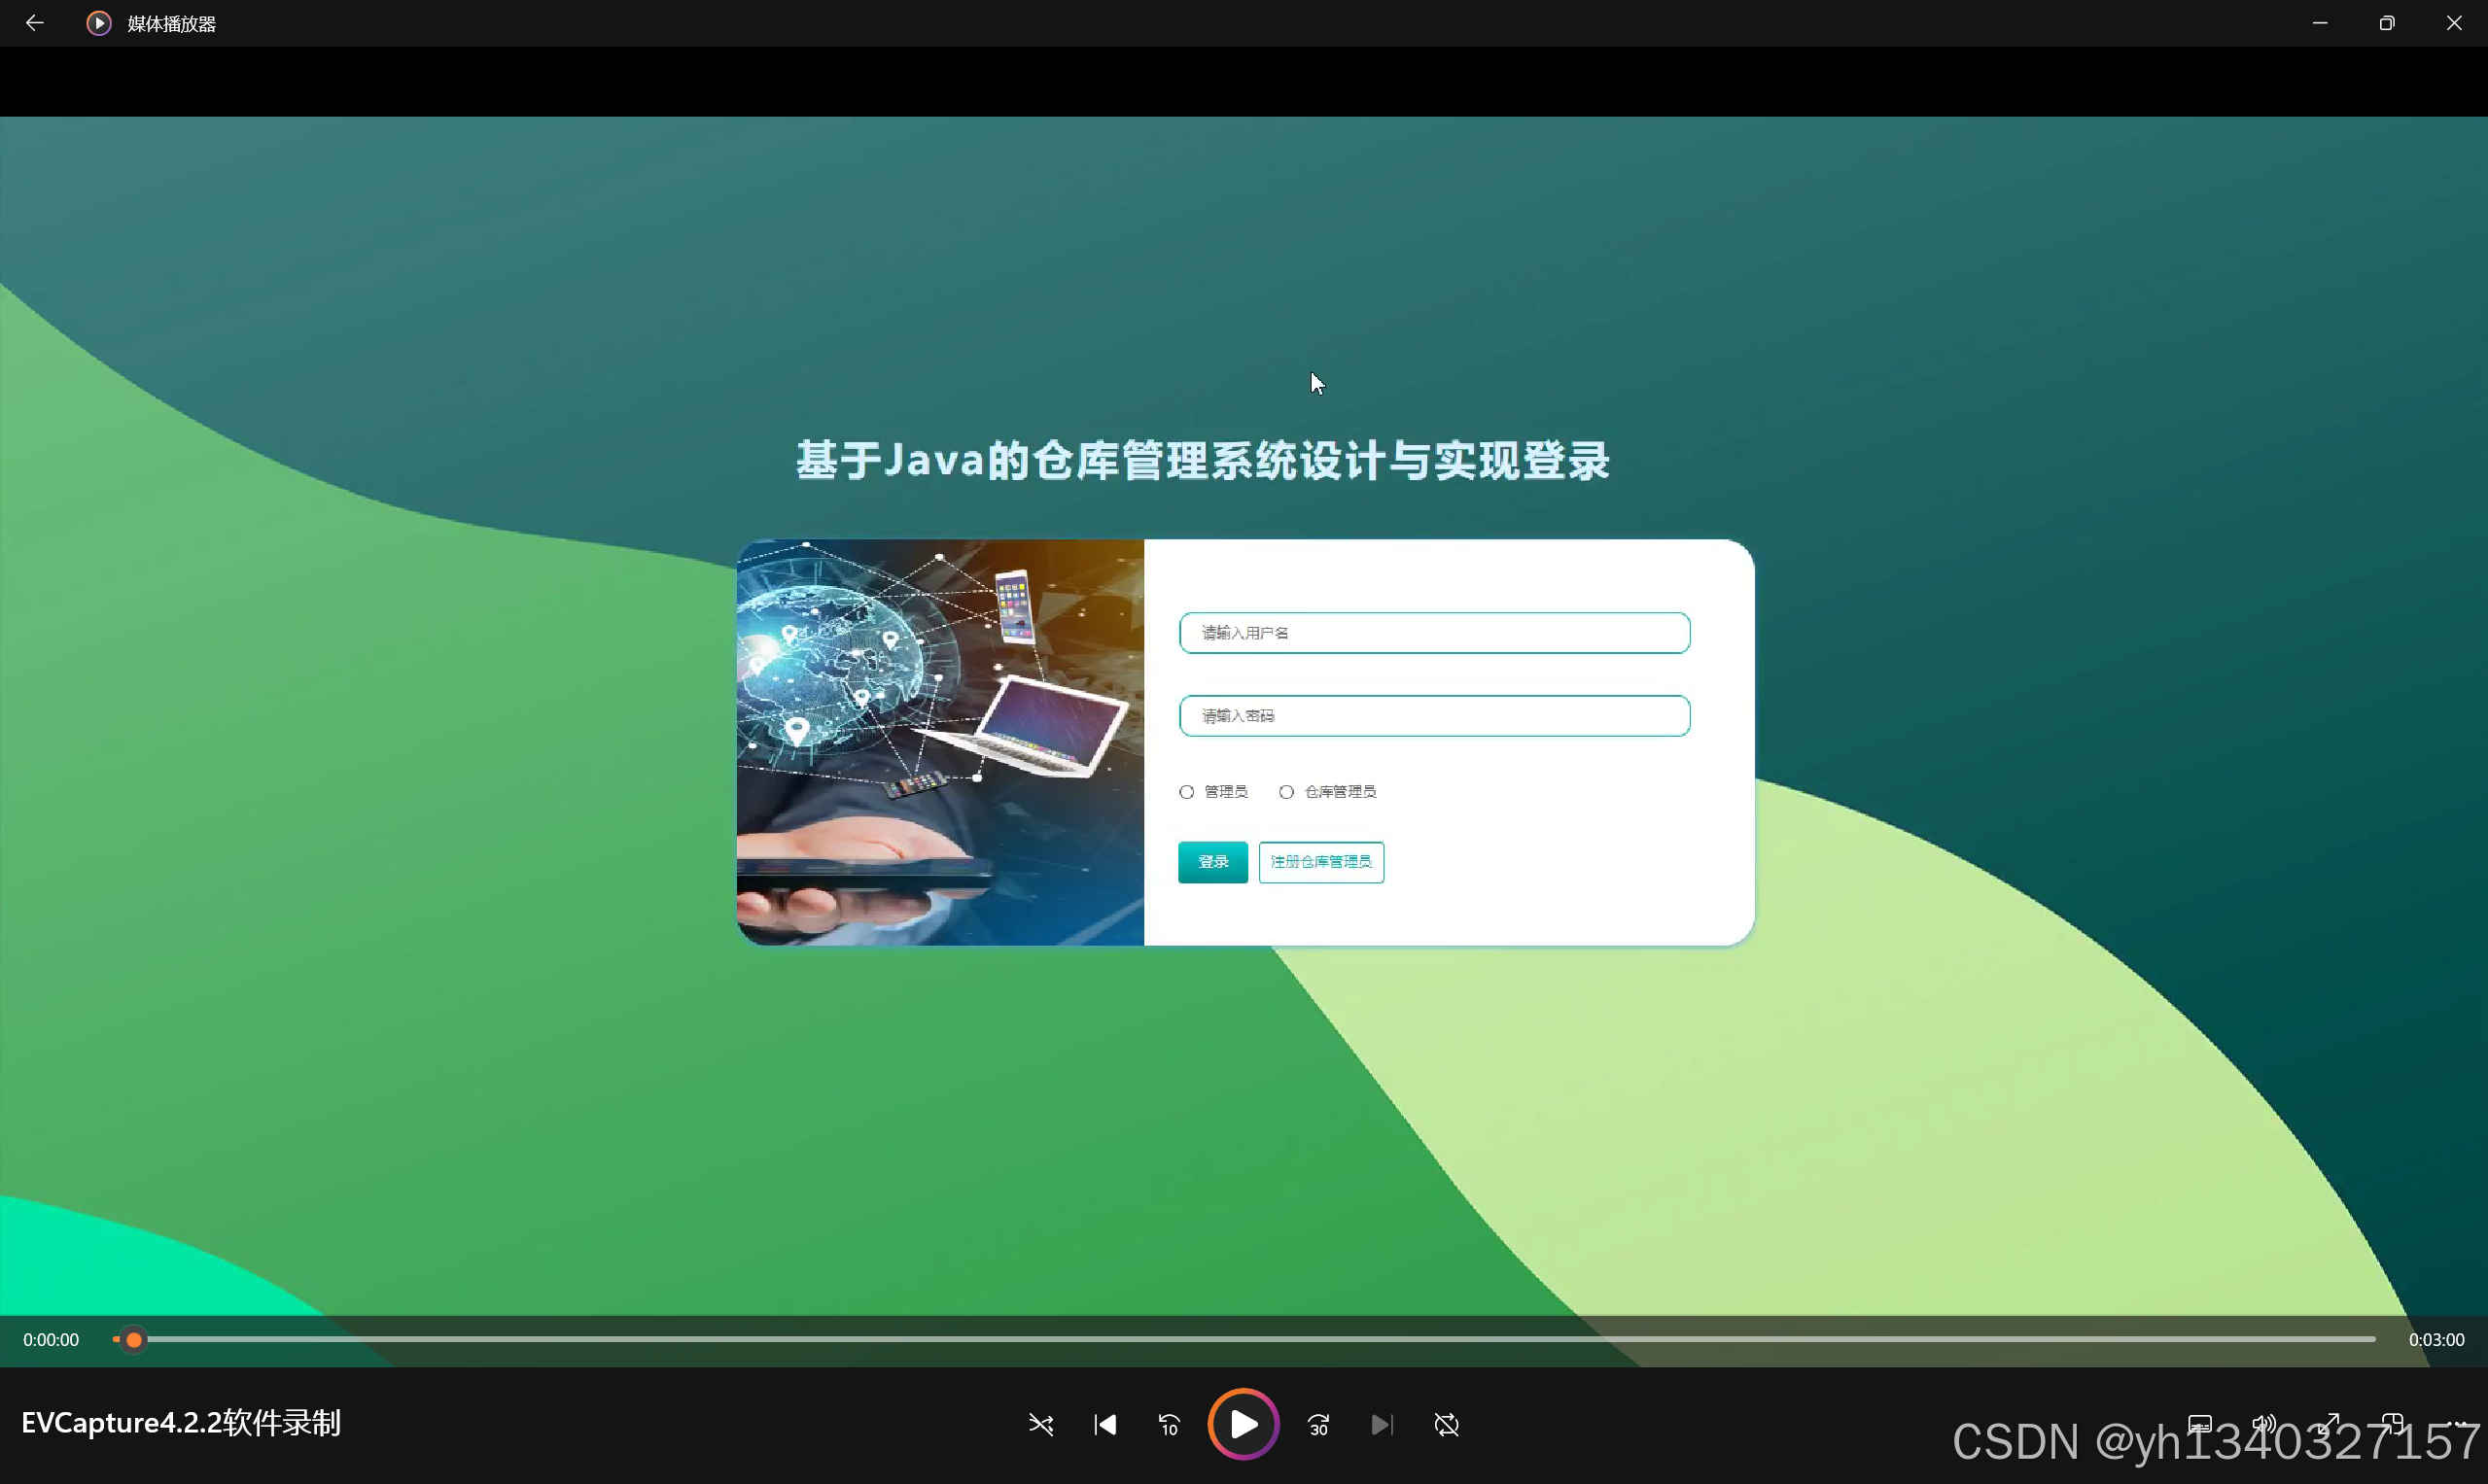Minimize the media player window
The height and width of the screenshot is (1484, 2488).
point(2320,23)
